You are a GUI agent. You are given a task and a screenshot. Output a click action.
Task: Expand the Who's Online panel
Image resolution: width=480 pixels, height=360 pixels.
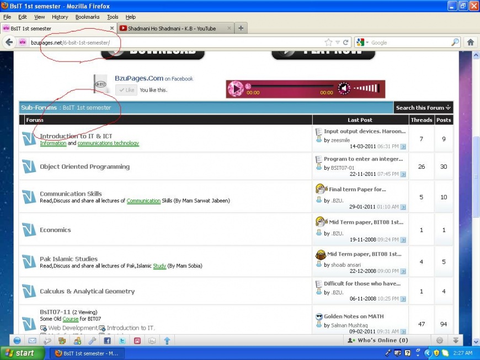tap(380, 341)
